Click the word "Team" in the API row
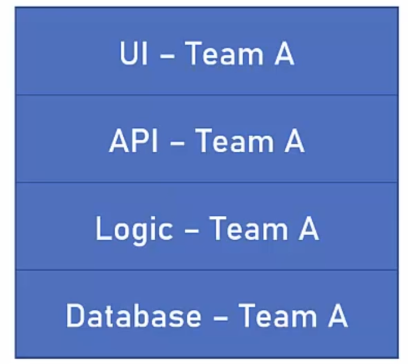The height and width of the screenshot is (364, 408). click(235, 142)
